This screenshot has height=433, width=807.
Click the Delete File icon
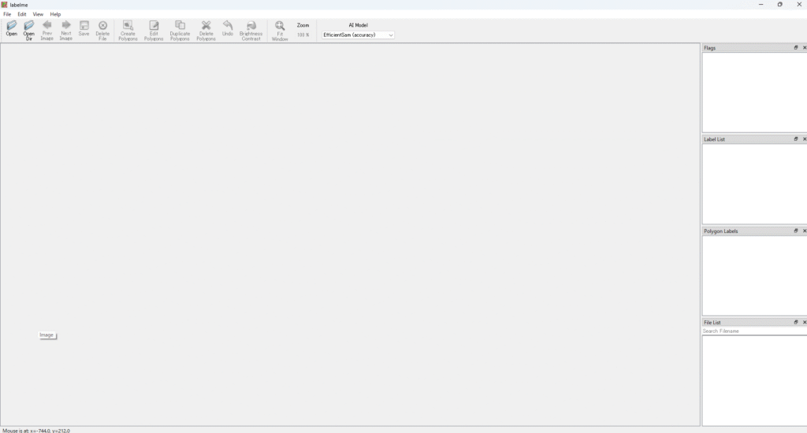pyautogui.click(x=102, y=26)
